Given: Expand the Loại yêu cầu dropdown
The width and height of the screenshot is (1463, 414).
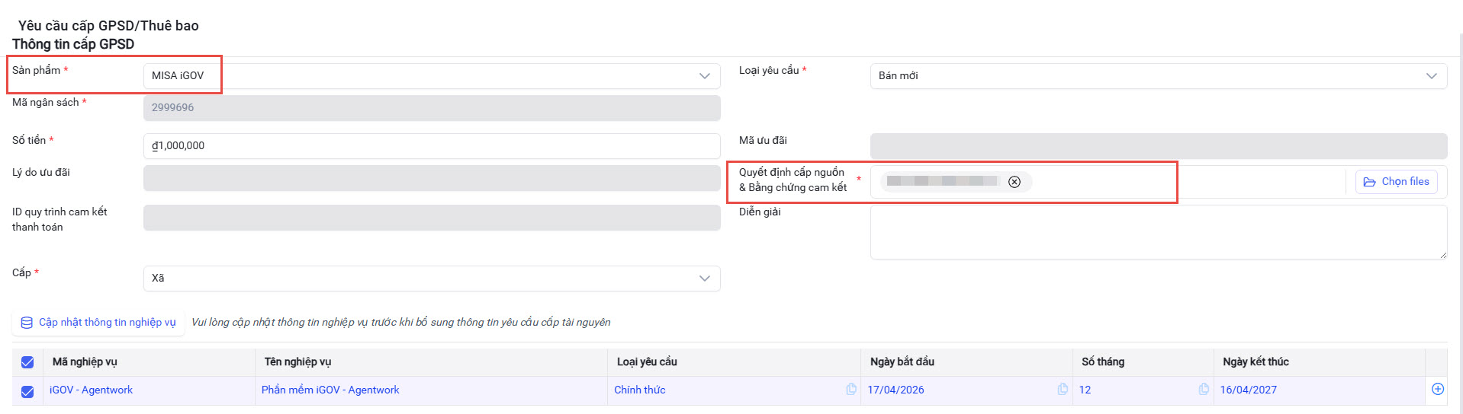Looking at the screenshot, I should (1158, 76).
